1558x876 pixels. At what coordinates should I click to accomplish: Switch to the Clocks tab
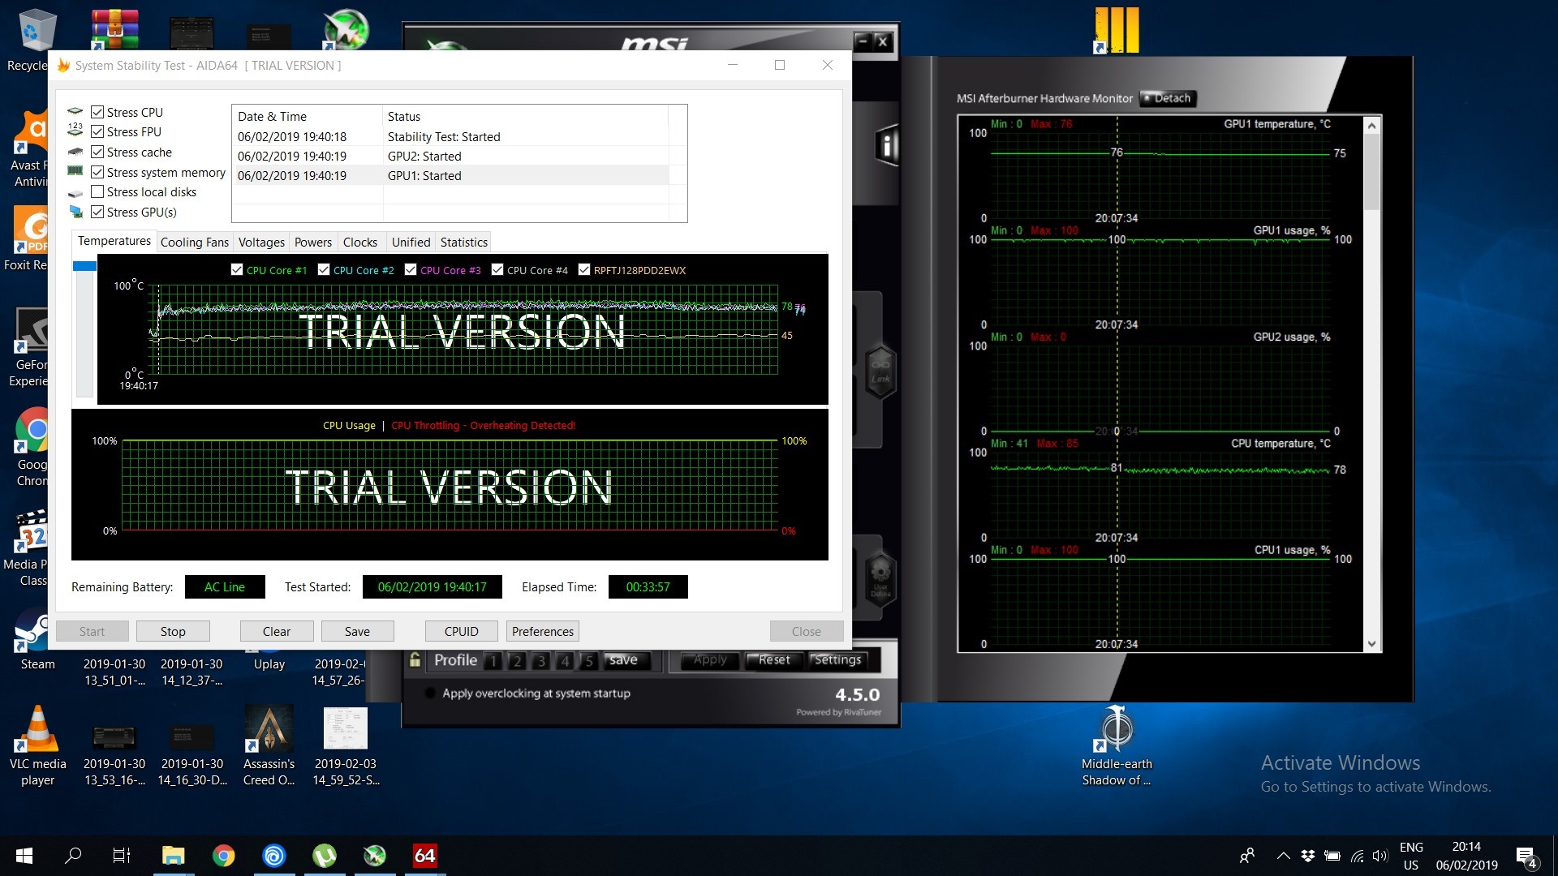[360, 242]
